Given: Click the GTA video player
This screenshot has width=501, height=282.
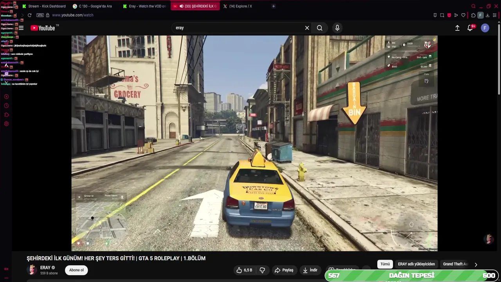Looking at the screenshot, I should [254, 143].
